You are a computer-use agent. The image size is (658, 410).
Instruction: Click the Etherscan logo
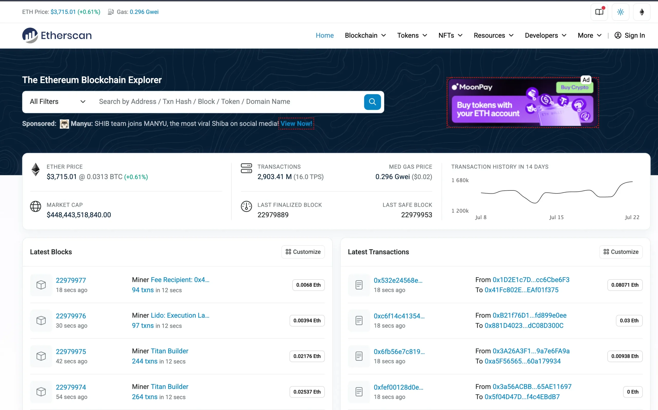click(x=57, y=35)
